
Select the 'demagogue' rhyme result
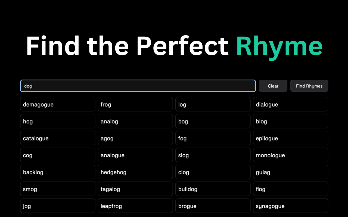[58, 104]
